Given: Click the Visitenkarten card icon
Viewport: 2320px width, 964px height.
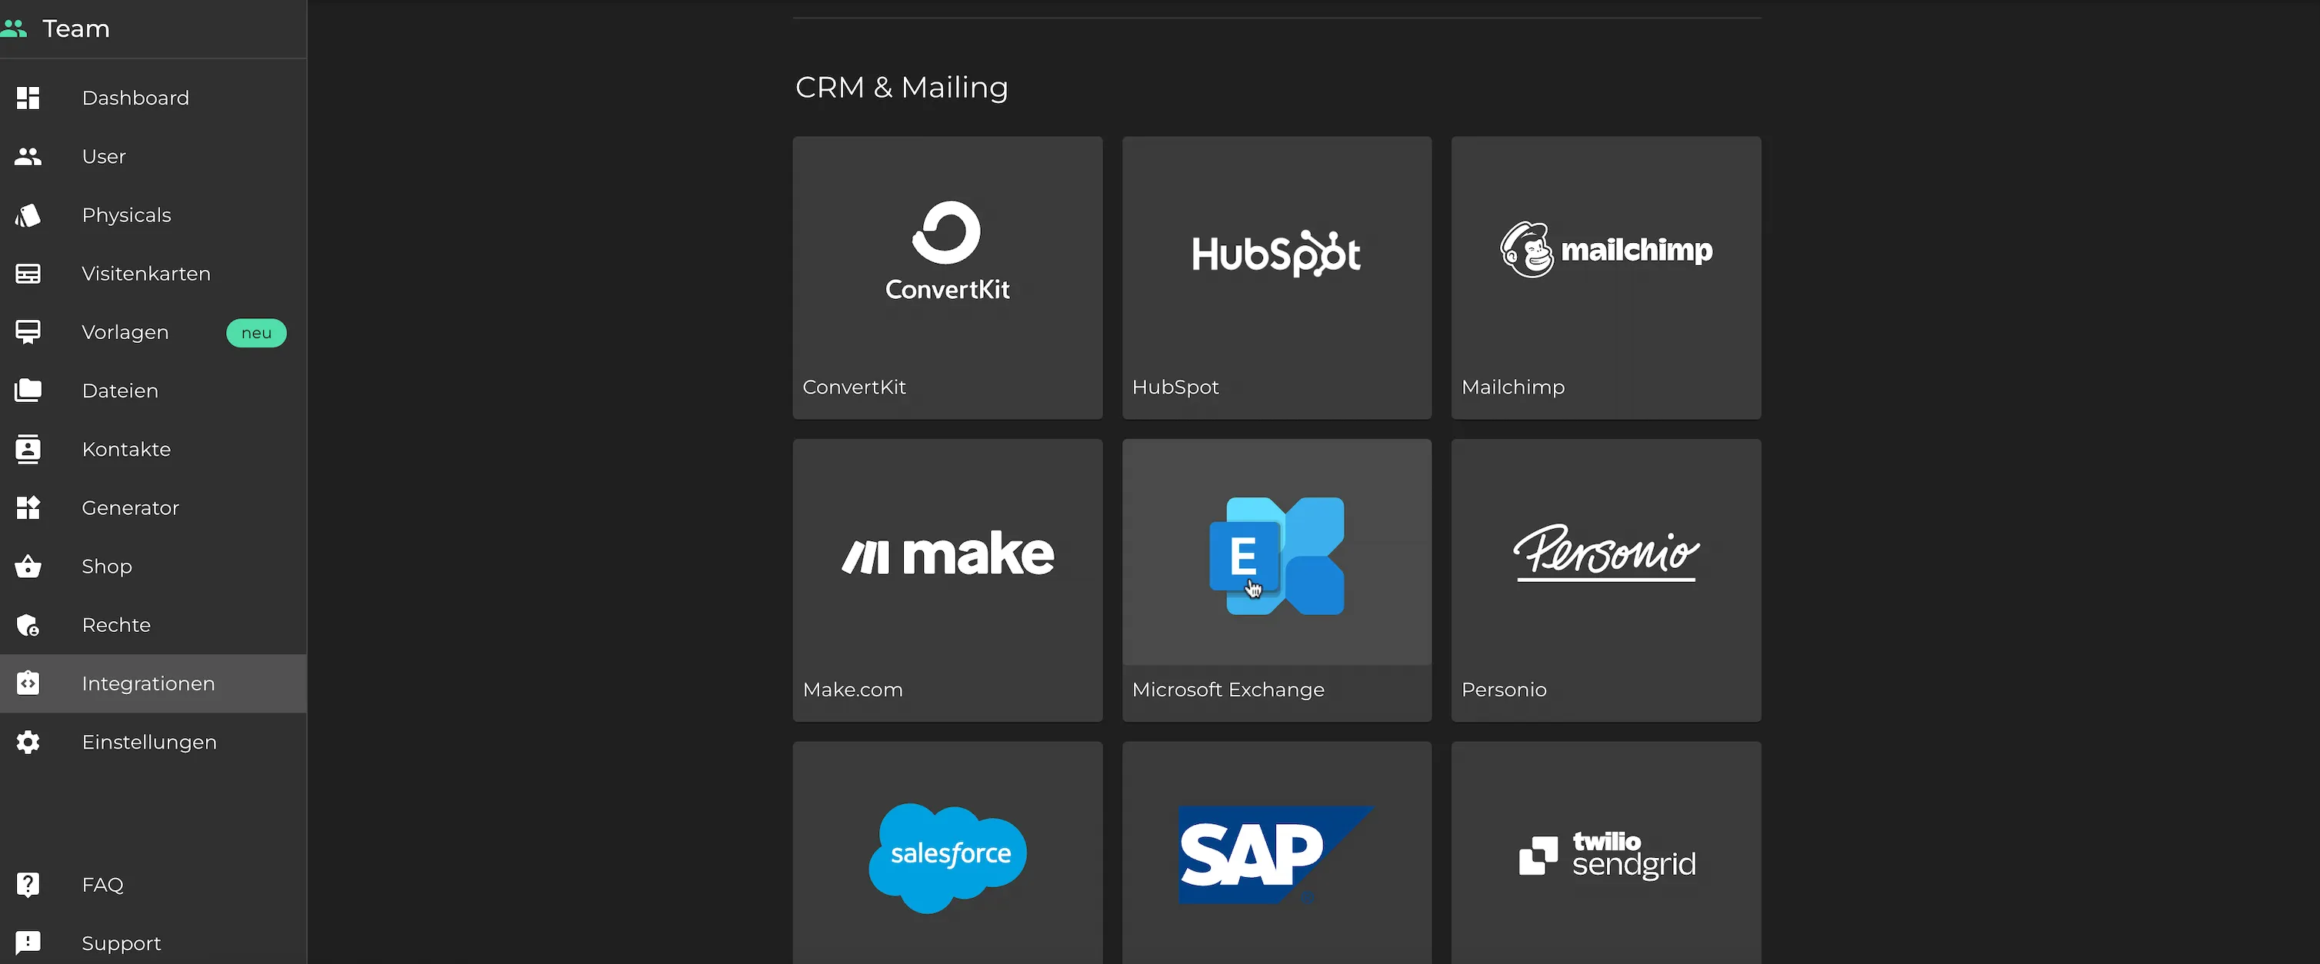Looking at the screenshot, I should coord(28,274).
